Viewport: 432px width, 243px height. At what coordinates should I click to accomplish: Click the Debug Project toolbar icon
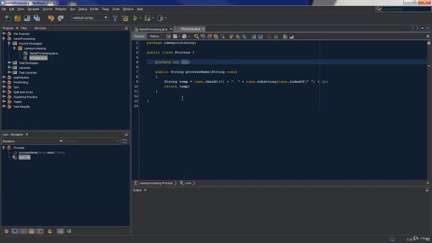pyautogui.click(x=148, y=18)
